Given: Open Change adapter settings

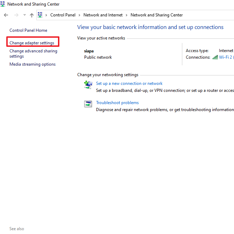Looking at the screenshot, I should 32,43.
